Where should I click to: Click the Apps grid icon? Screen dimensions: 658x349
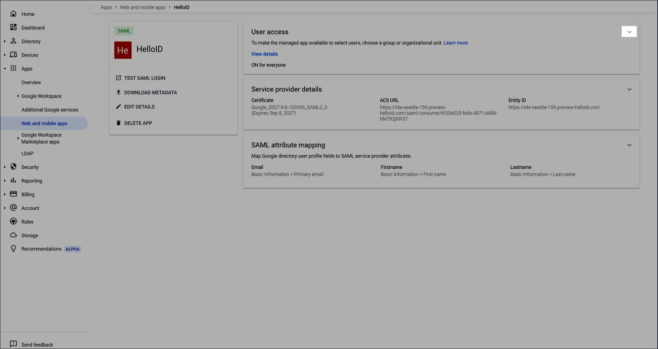(x=13, y=68)
